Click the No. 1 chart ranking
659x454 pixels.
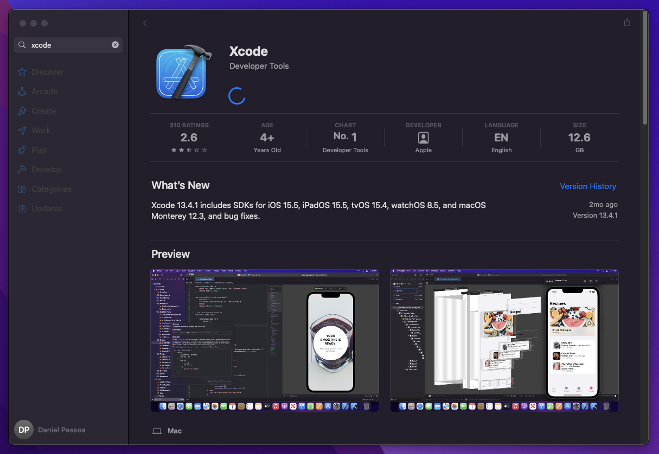point(346,137)
